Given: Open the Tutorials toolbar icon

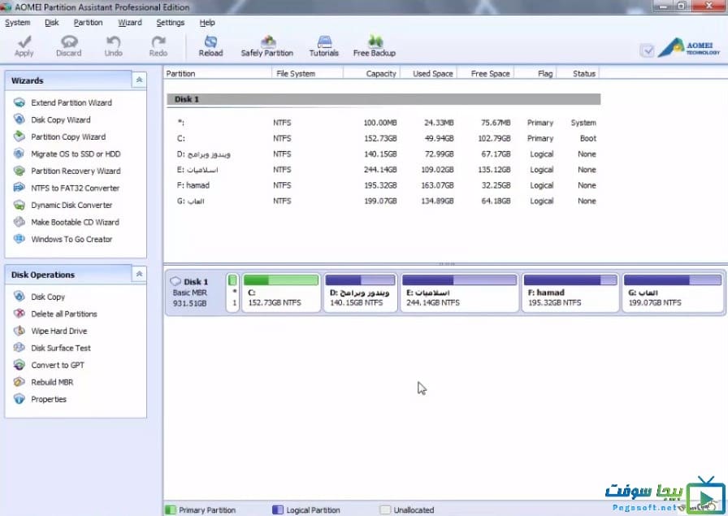Looking at the screenshot, I should (324, 41).
